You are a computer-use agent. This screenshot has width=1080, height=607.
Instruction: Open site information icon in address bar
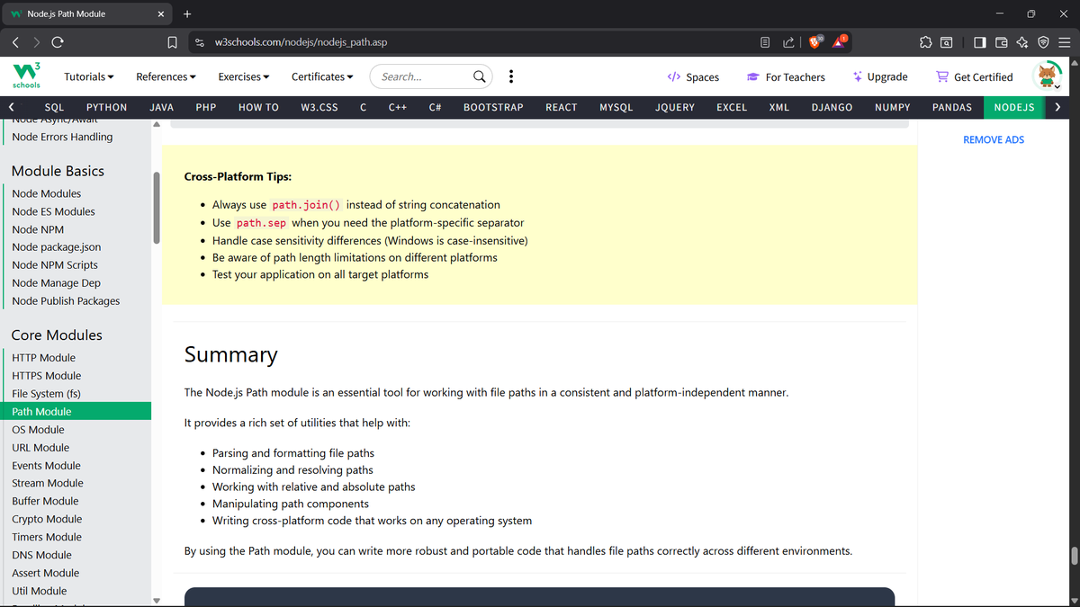pyautogui.click(x=199, y=41)
